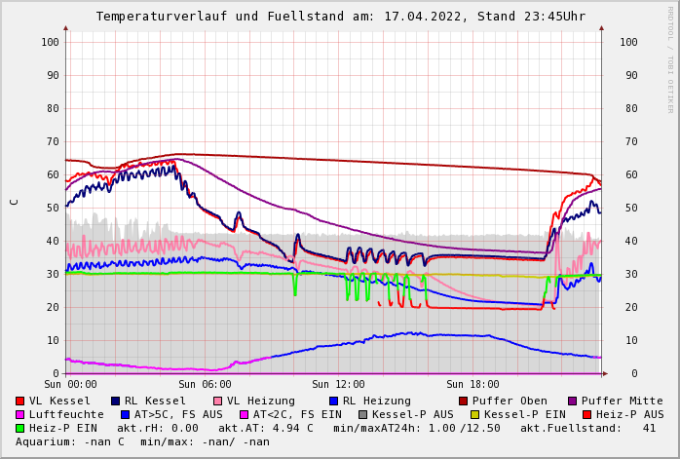Click the yellow Kessel-P EIN swatch
This screenshot has width=680, height=459.
(476, 414)
